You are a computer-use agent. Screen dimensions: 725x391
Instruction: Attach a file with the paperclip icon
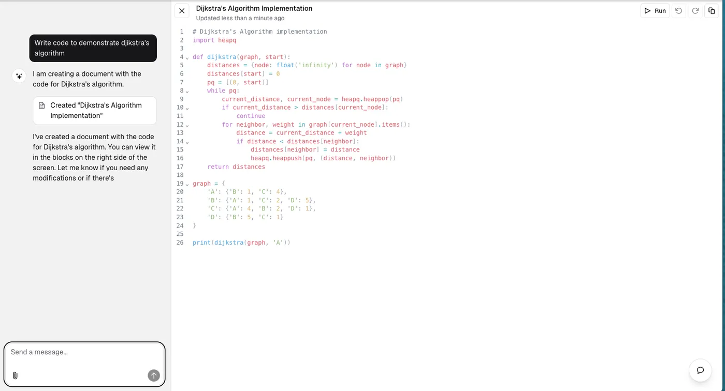pos(15,375)
